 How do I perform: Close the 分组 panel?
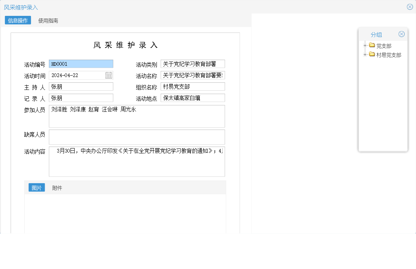[x=402, y=34]
